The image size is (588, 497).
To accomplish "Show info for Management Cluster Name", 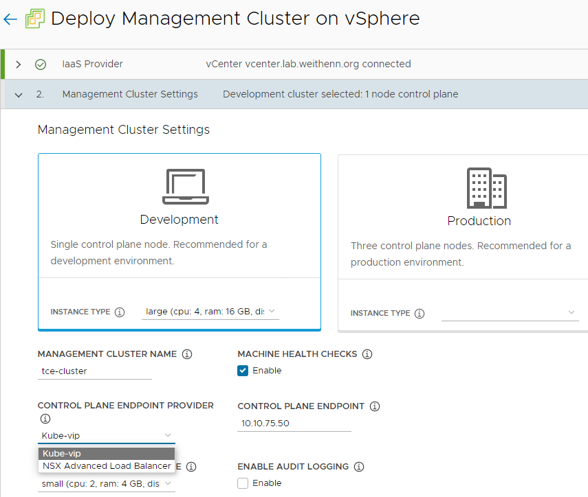I will pyautogui.click(x=187, y=354).
